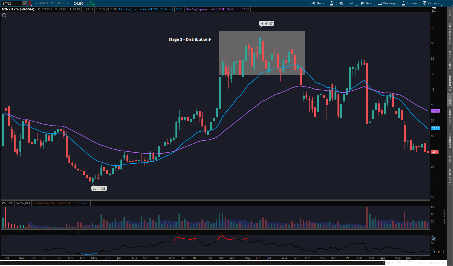This screenshot has width=453, height=266.
Task: Click the L: 23.41 low value
Action: point(88,9)
